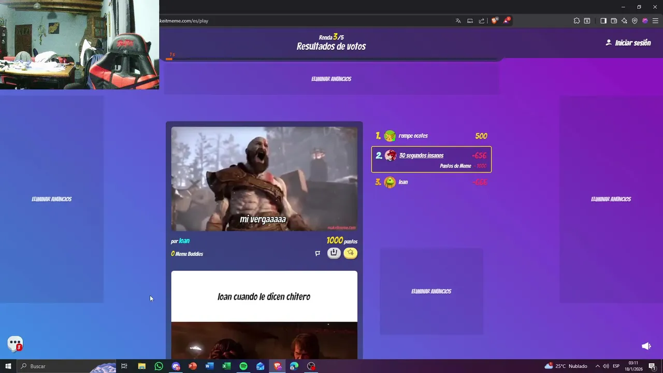Screen dimensions: 663x373
Task: Click the '0 Meme Buddies' text
Action: [187, 254]
